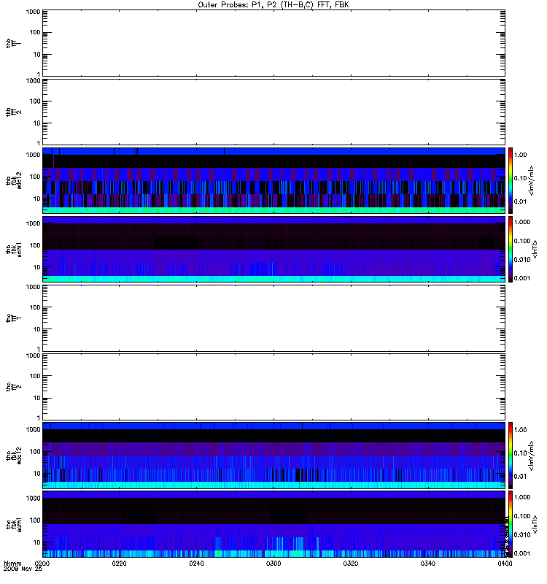Click the '0300' time axis tick label
Viewport: 547px width, 584px height.
(273, 564)
